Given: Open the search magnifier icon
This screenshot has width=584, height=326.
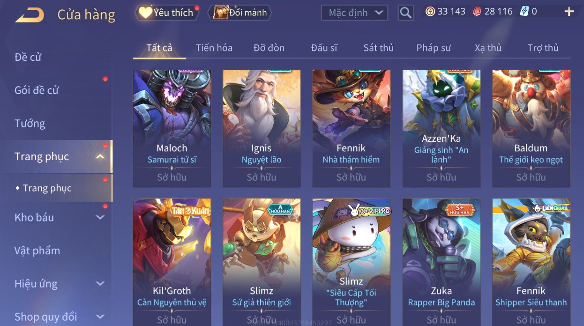Looking at the screenshot, I should click(x=406, y=13).
